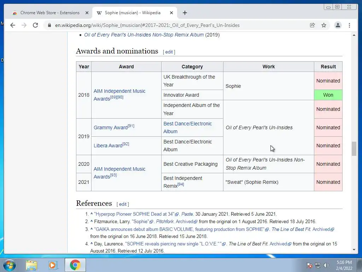This screenshot has width=362, height=272.
Task: Click the Result column header
Action: (x=328, y=67)
